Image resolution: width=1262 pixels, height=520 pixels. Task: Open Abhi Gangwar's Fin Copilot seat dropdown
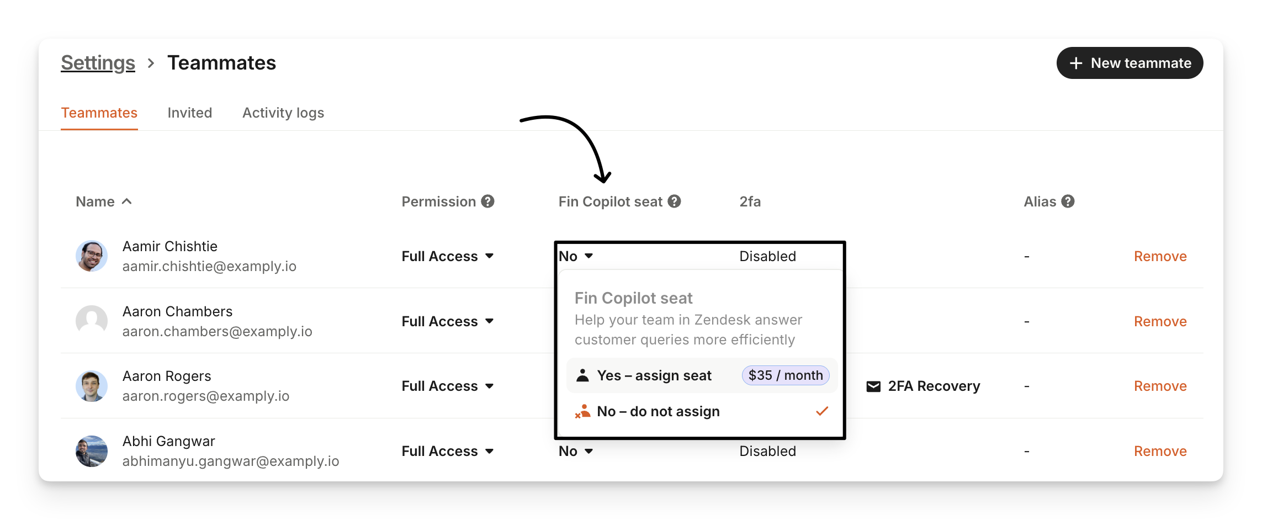pyautogui.click(x=576, y=451)
